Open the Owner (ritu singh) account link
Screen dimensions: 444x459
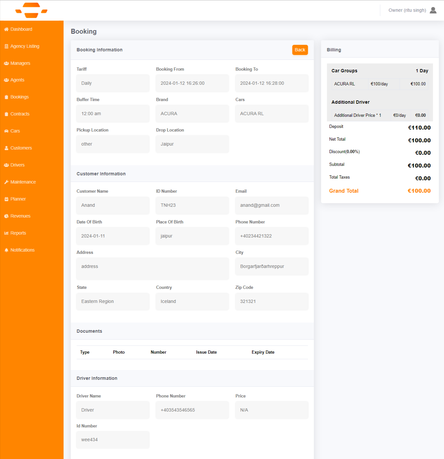tap(407, 10)
